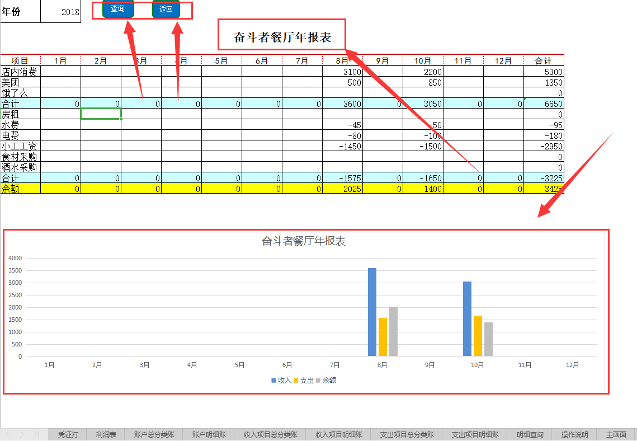Screen dimensions: 637x441
Task: Open the 支出项目明细账 tab
Action: (x=475, y=434)
